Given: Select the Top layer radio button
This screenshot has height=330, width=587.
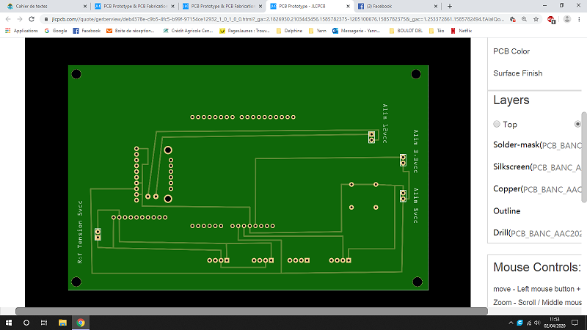Looking at the screenshot, I should point(497,125).
